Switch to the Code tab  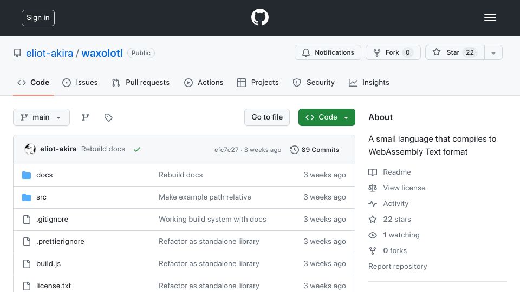[x=33, y=82]
